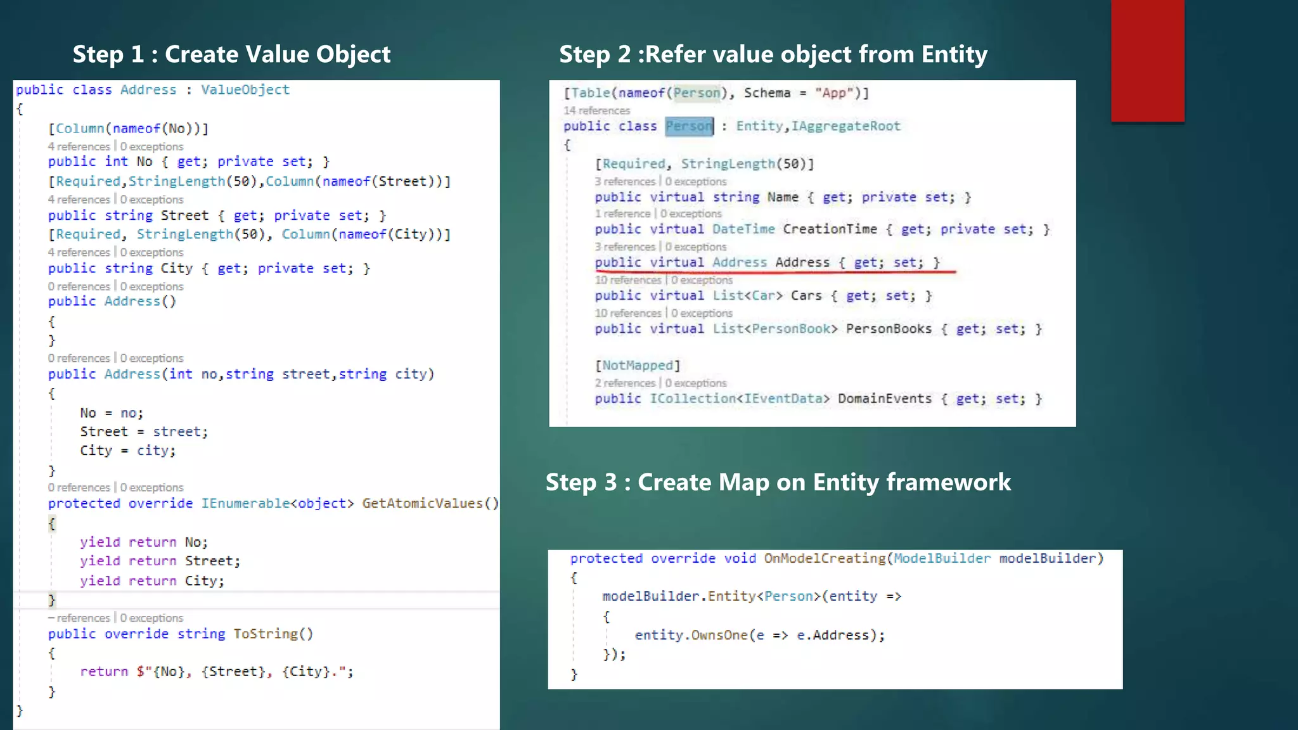
Task: Click the 'yield return City;' statement
Action: [152, 581]
